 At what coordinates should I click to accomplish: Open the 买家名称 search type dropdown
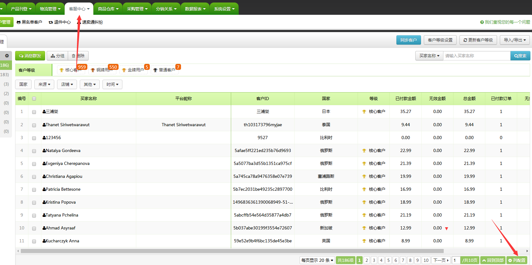(429, 56)
